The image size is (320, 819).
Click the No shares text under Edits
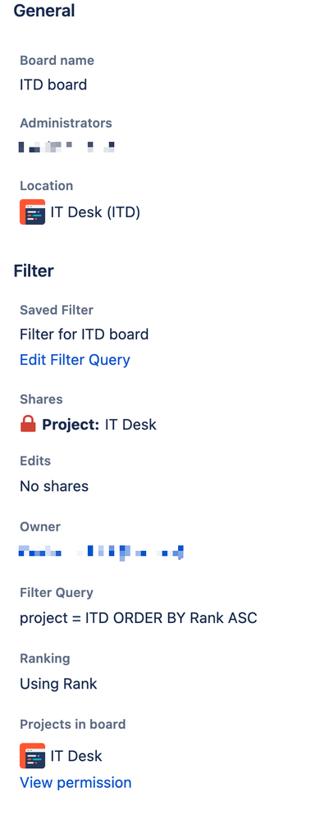tap(54, 486)
